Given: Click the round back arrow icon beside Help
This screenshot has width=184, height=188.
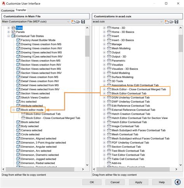Looking at the screenshot, I should click(x=177, y=182).
